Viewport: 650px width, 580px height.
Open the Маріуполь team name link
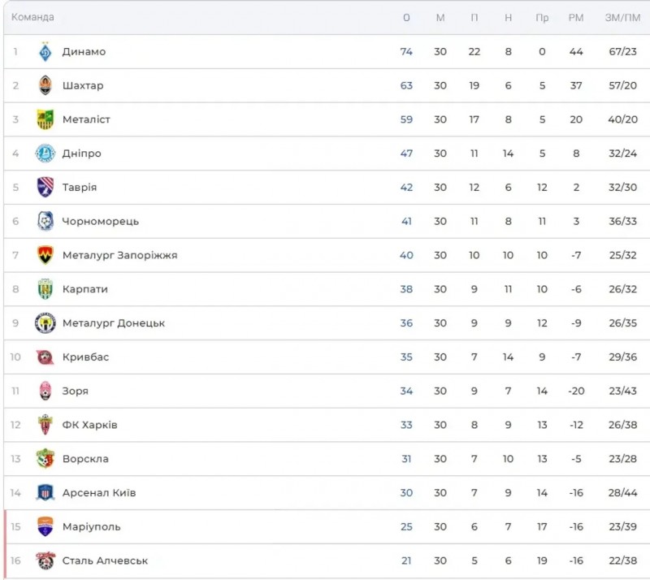(x=91, y=526)
